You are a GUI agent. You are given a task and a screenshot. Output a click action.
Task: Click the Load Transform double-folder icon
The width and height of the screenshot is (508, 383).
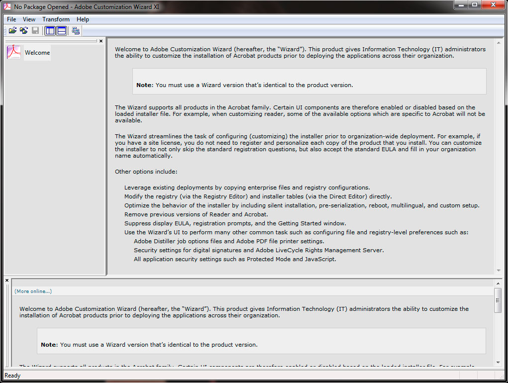(24, 31)
